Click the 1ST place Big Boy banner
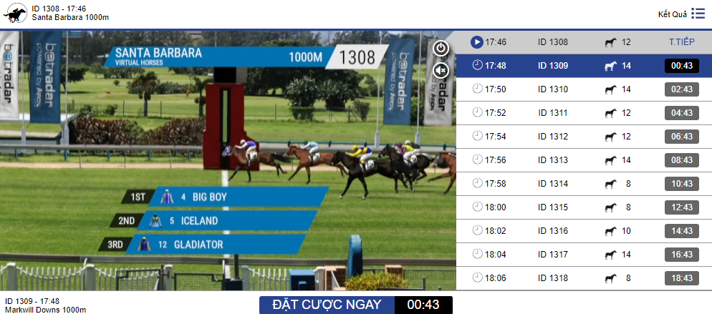The width and height of the screenshot is (712, 314). coord(225,197)
